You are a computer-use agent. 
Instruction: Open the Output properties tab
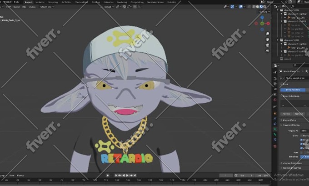pyautogui.click(x=275, y=84)
